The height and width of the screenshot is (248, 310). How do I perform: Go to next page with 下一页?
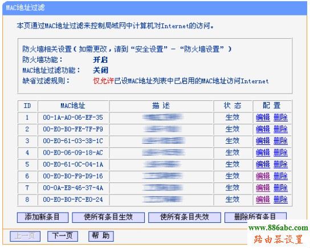pyautogui.click(x=63, y=236)
